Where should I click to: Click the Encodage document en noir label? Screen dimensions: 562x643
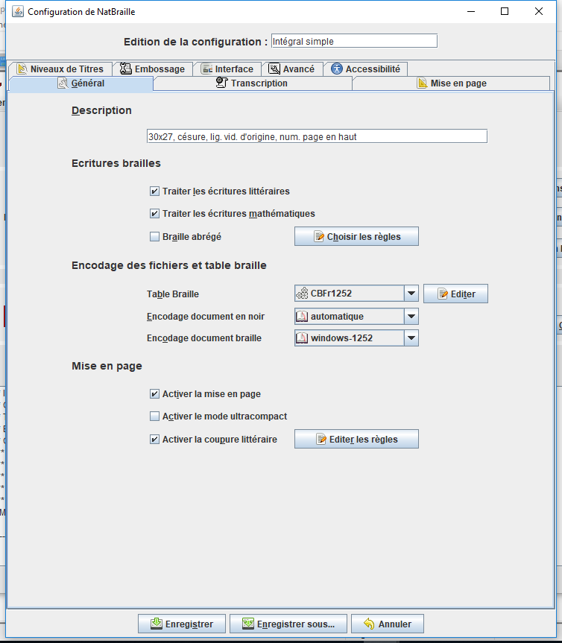[x=206, y=317]
